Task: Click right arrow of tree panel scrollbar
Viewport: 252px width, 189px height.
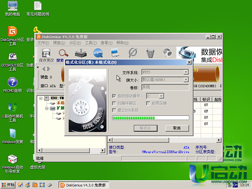Action: click(102, 150)
